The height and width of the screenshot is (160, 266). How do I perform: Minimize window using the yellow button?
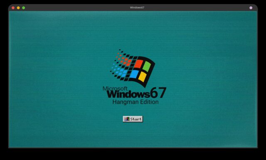[18, 8]
